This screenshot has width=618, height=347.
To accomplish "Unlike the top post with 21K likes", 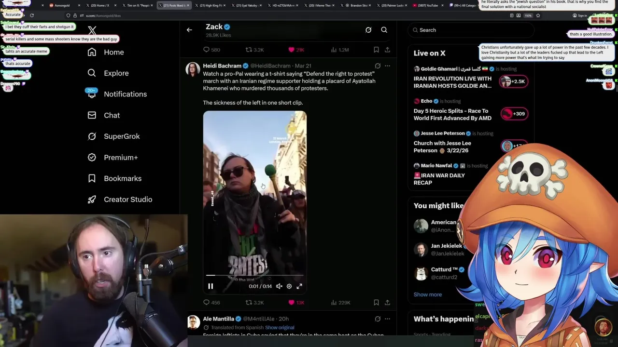I will (296, 50).
